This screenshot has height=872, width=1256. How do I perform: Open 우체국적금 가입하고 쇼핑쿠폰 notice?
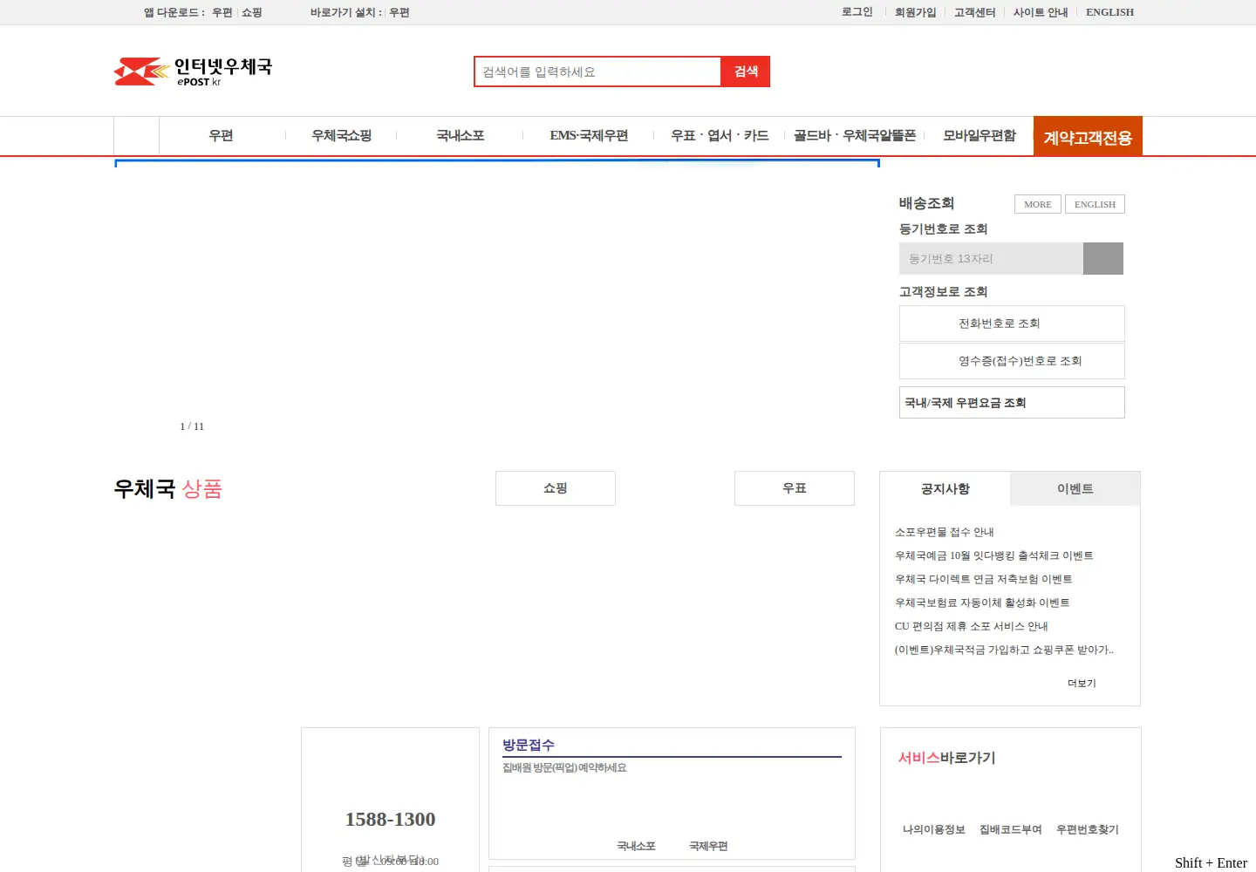coord(1004,650)
